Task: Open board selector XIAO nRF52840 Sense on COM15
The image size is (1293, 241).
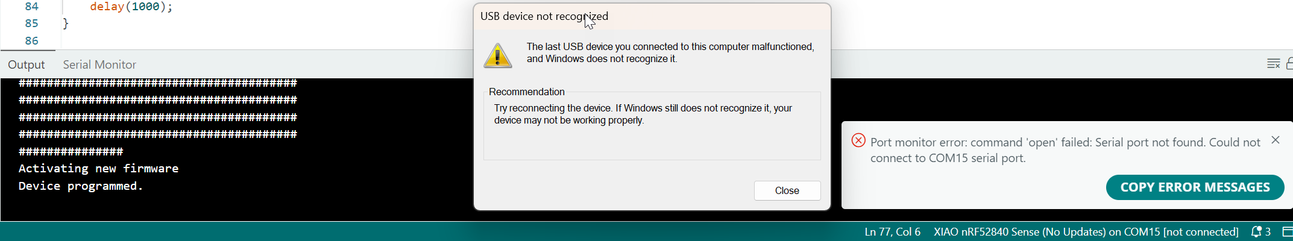Action: coord(1086,231)
